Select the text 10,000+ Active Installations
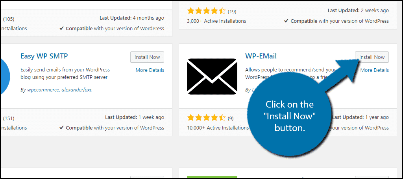The height and width of the screenshot is (179, 403). click(218, 128)
